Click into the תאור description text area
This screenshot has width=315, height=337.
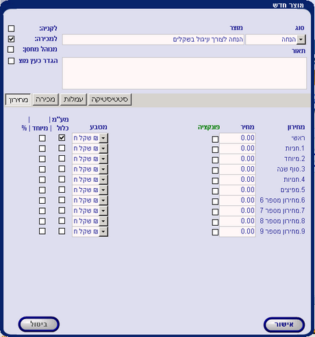[184, 73]
